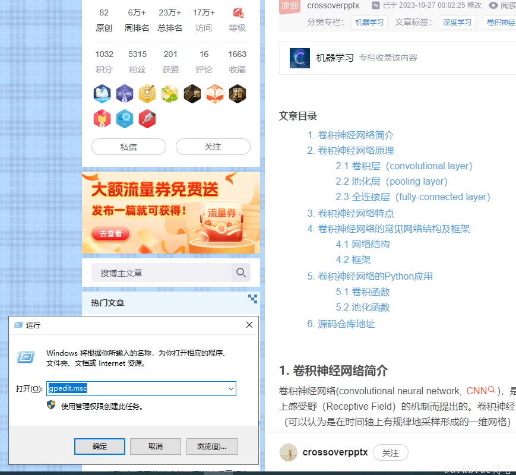Image resolution: width=516 pixels, height=475 pixels.
Task: Open the dropdown arrow of 打开 combo box
Action: 231,389
